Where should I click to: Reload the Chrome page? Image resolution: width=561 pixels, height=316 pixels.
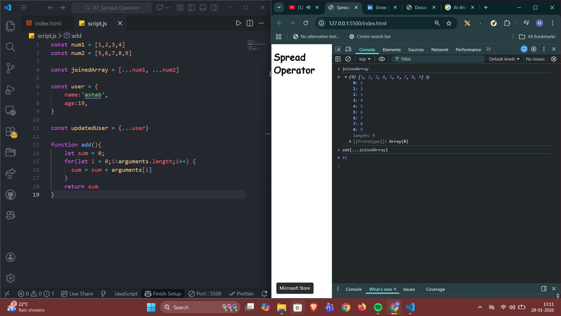click(306, 23)
